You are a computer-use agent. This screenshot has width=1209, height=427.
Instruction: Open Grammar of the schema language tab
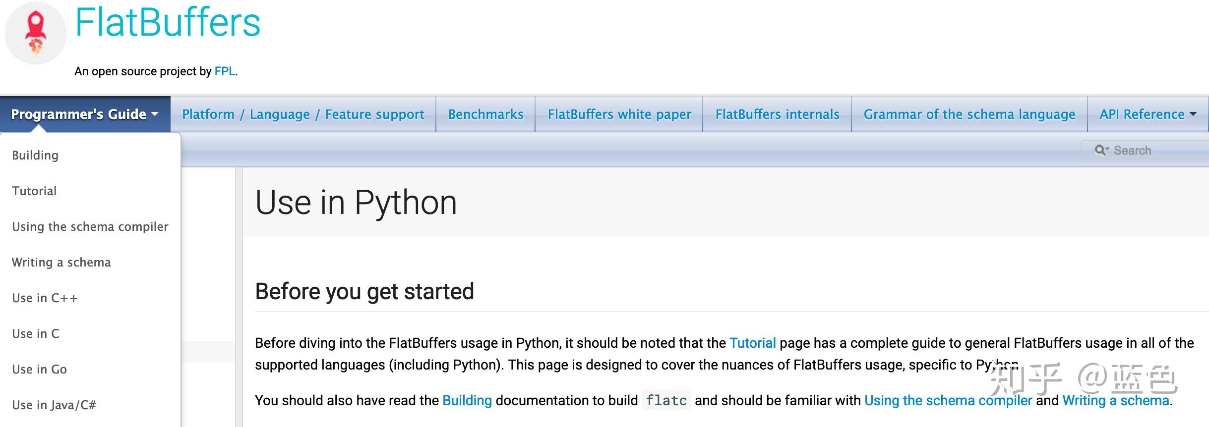969,114
